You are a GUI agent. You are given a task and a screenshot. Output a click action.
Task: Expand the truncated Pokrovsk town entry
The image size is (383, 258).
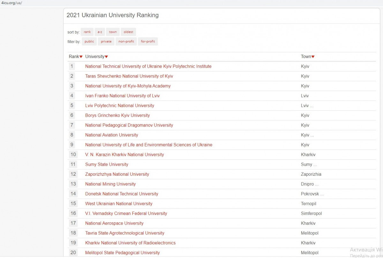[322, 194]
